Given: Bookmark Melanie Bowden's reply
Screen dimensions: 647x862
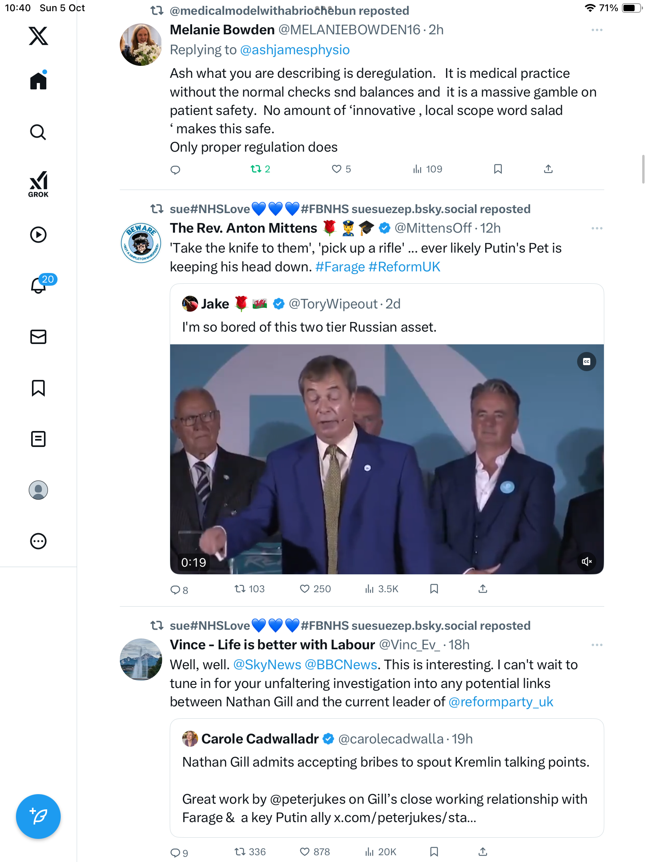Looking at the screenshot, I should click(498, 169).
